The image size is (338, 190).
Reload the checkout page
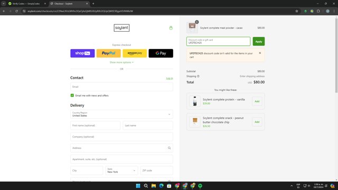16,11
